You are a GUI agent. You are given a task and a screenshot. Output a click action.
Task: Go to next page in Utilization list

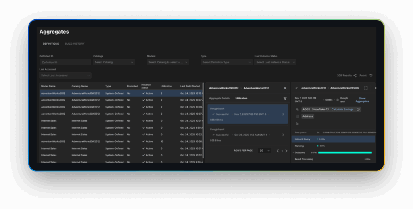[286, 151]
